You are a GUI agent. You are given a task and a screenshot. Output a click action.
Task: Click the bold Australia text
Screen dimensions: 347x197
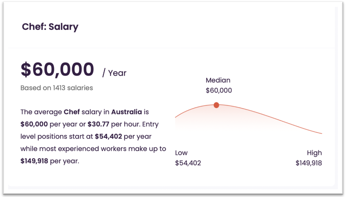tap(126, 112)
